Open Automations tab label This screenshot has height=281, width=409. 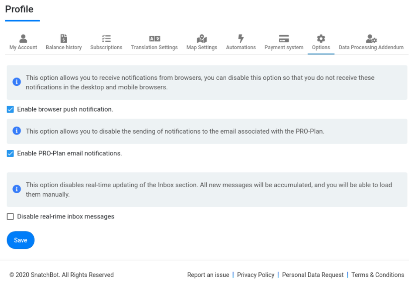tap(241, 48)
